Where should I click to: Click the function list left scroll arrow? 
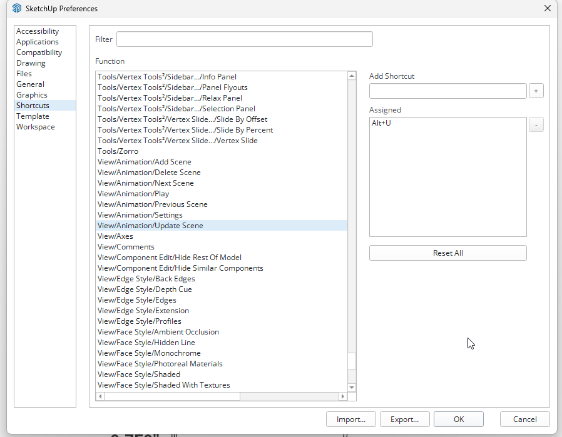click(x=100, y=396)
